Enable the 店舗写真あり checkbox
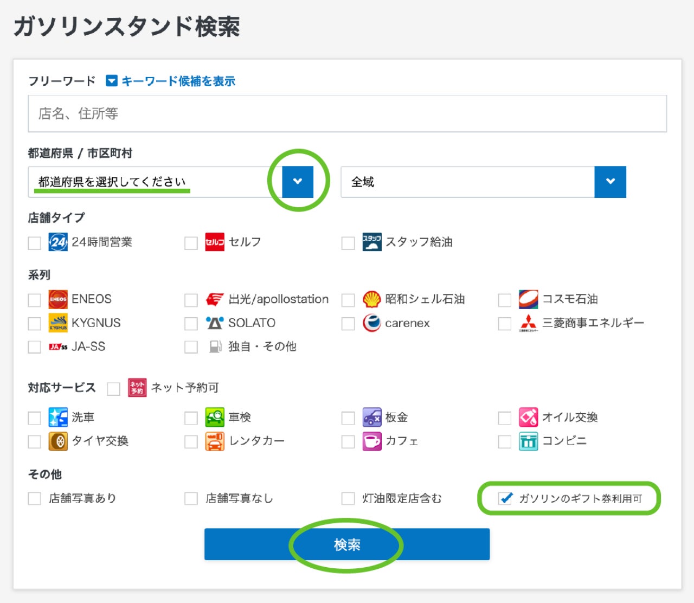Viewport: 694px width, 603px height. pyautogui.click(x=35, y=498)
